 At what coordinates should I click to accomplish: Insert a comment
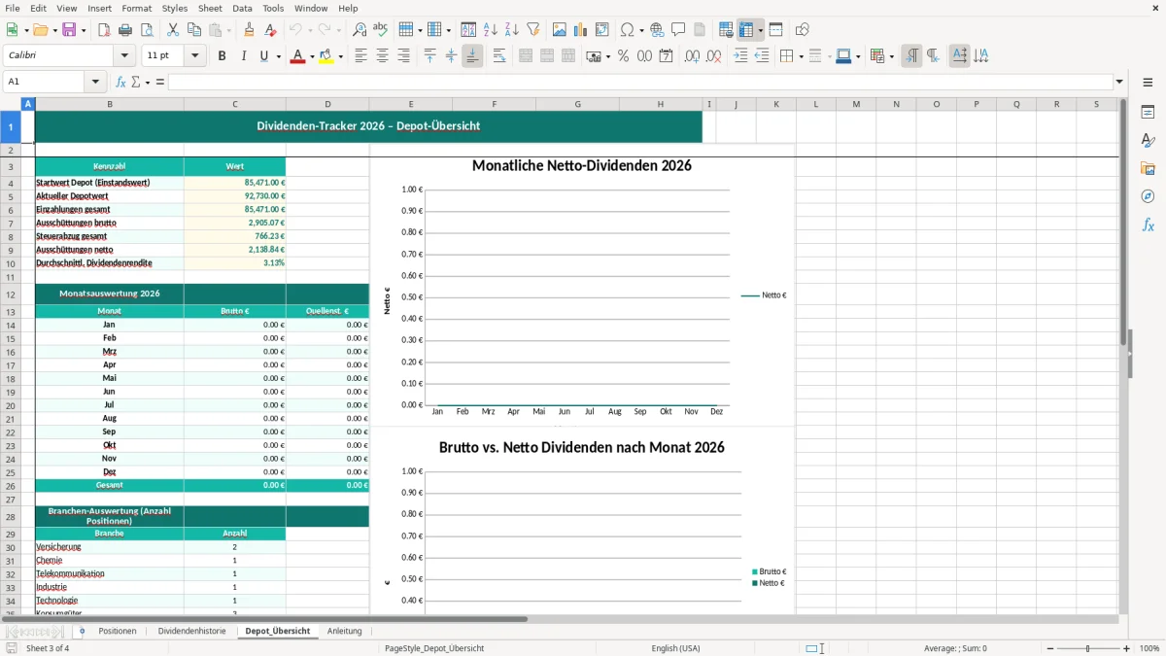pos(678,30)
